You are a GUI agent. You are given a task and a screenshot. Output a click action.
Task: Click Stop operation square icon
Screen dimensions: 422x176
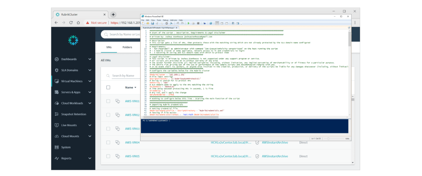coord(198,23)
